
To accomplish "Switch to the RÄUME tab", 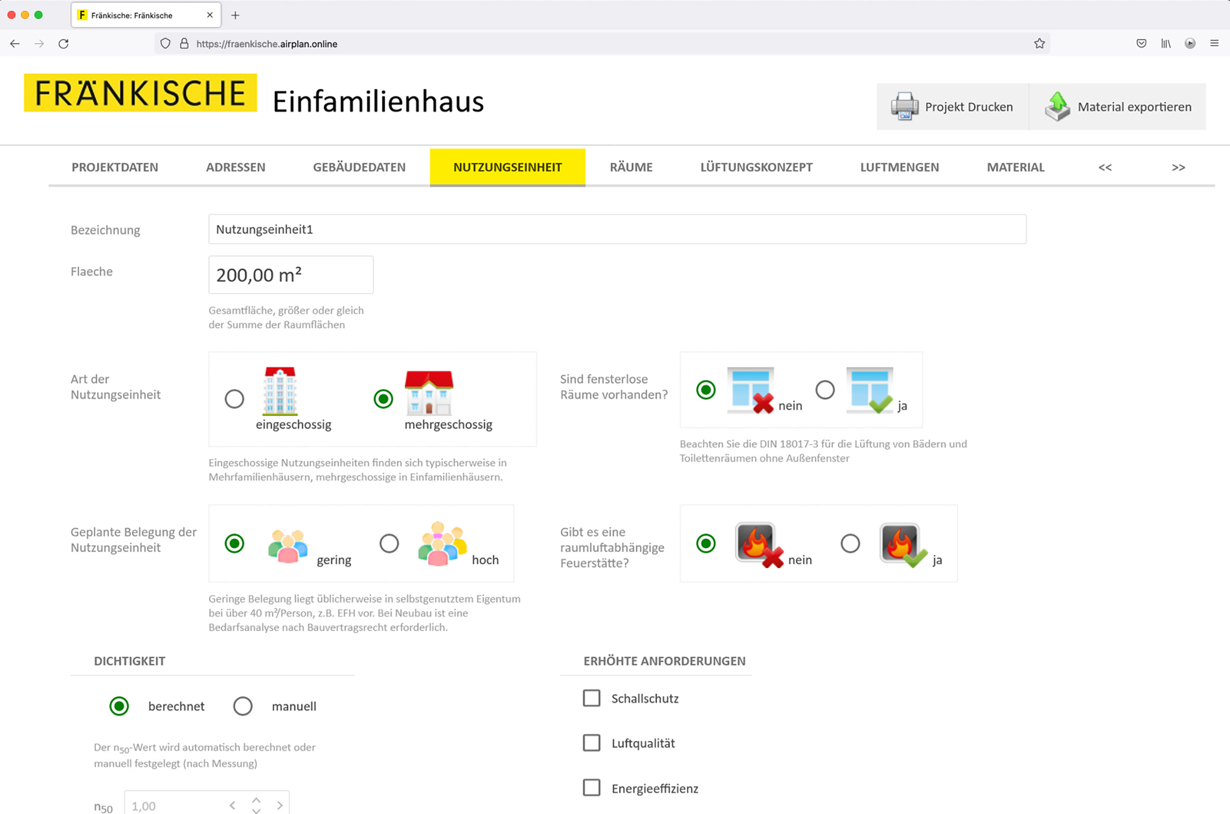I will tap(631, 167).
